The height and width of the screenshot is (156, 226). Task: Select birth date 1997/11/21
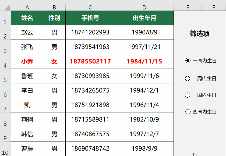pyautogui.click(x=144, y=47)
